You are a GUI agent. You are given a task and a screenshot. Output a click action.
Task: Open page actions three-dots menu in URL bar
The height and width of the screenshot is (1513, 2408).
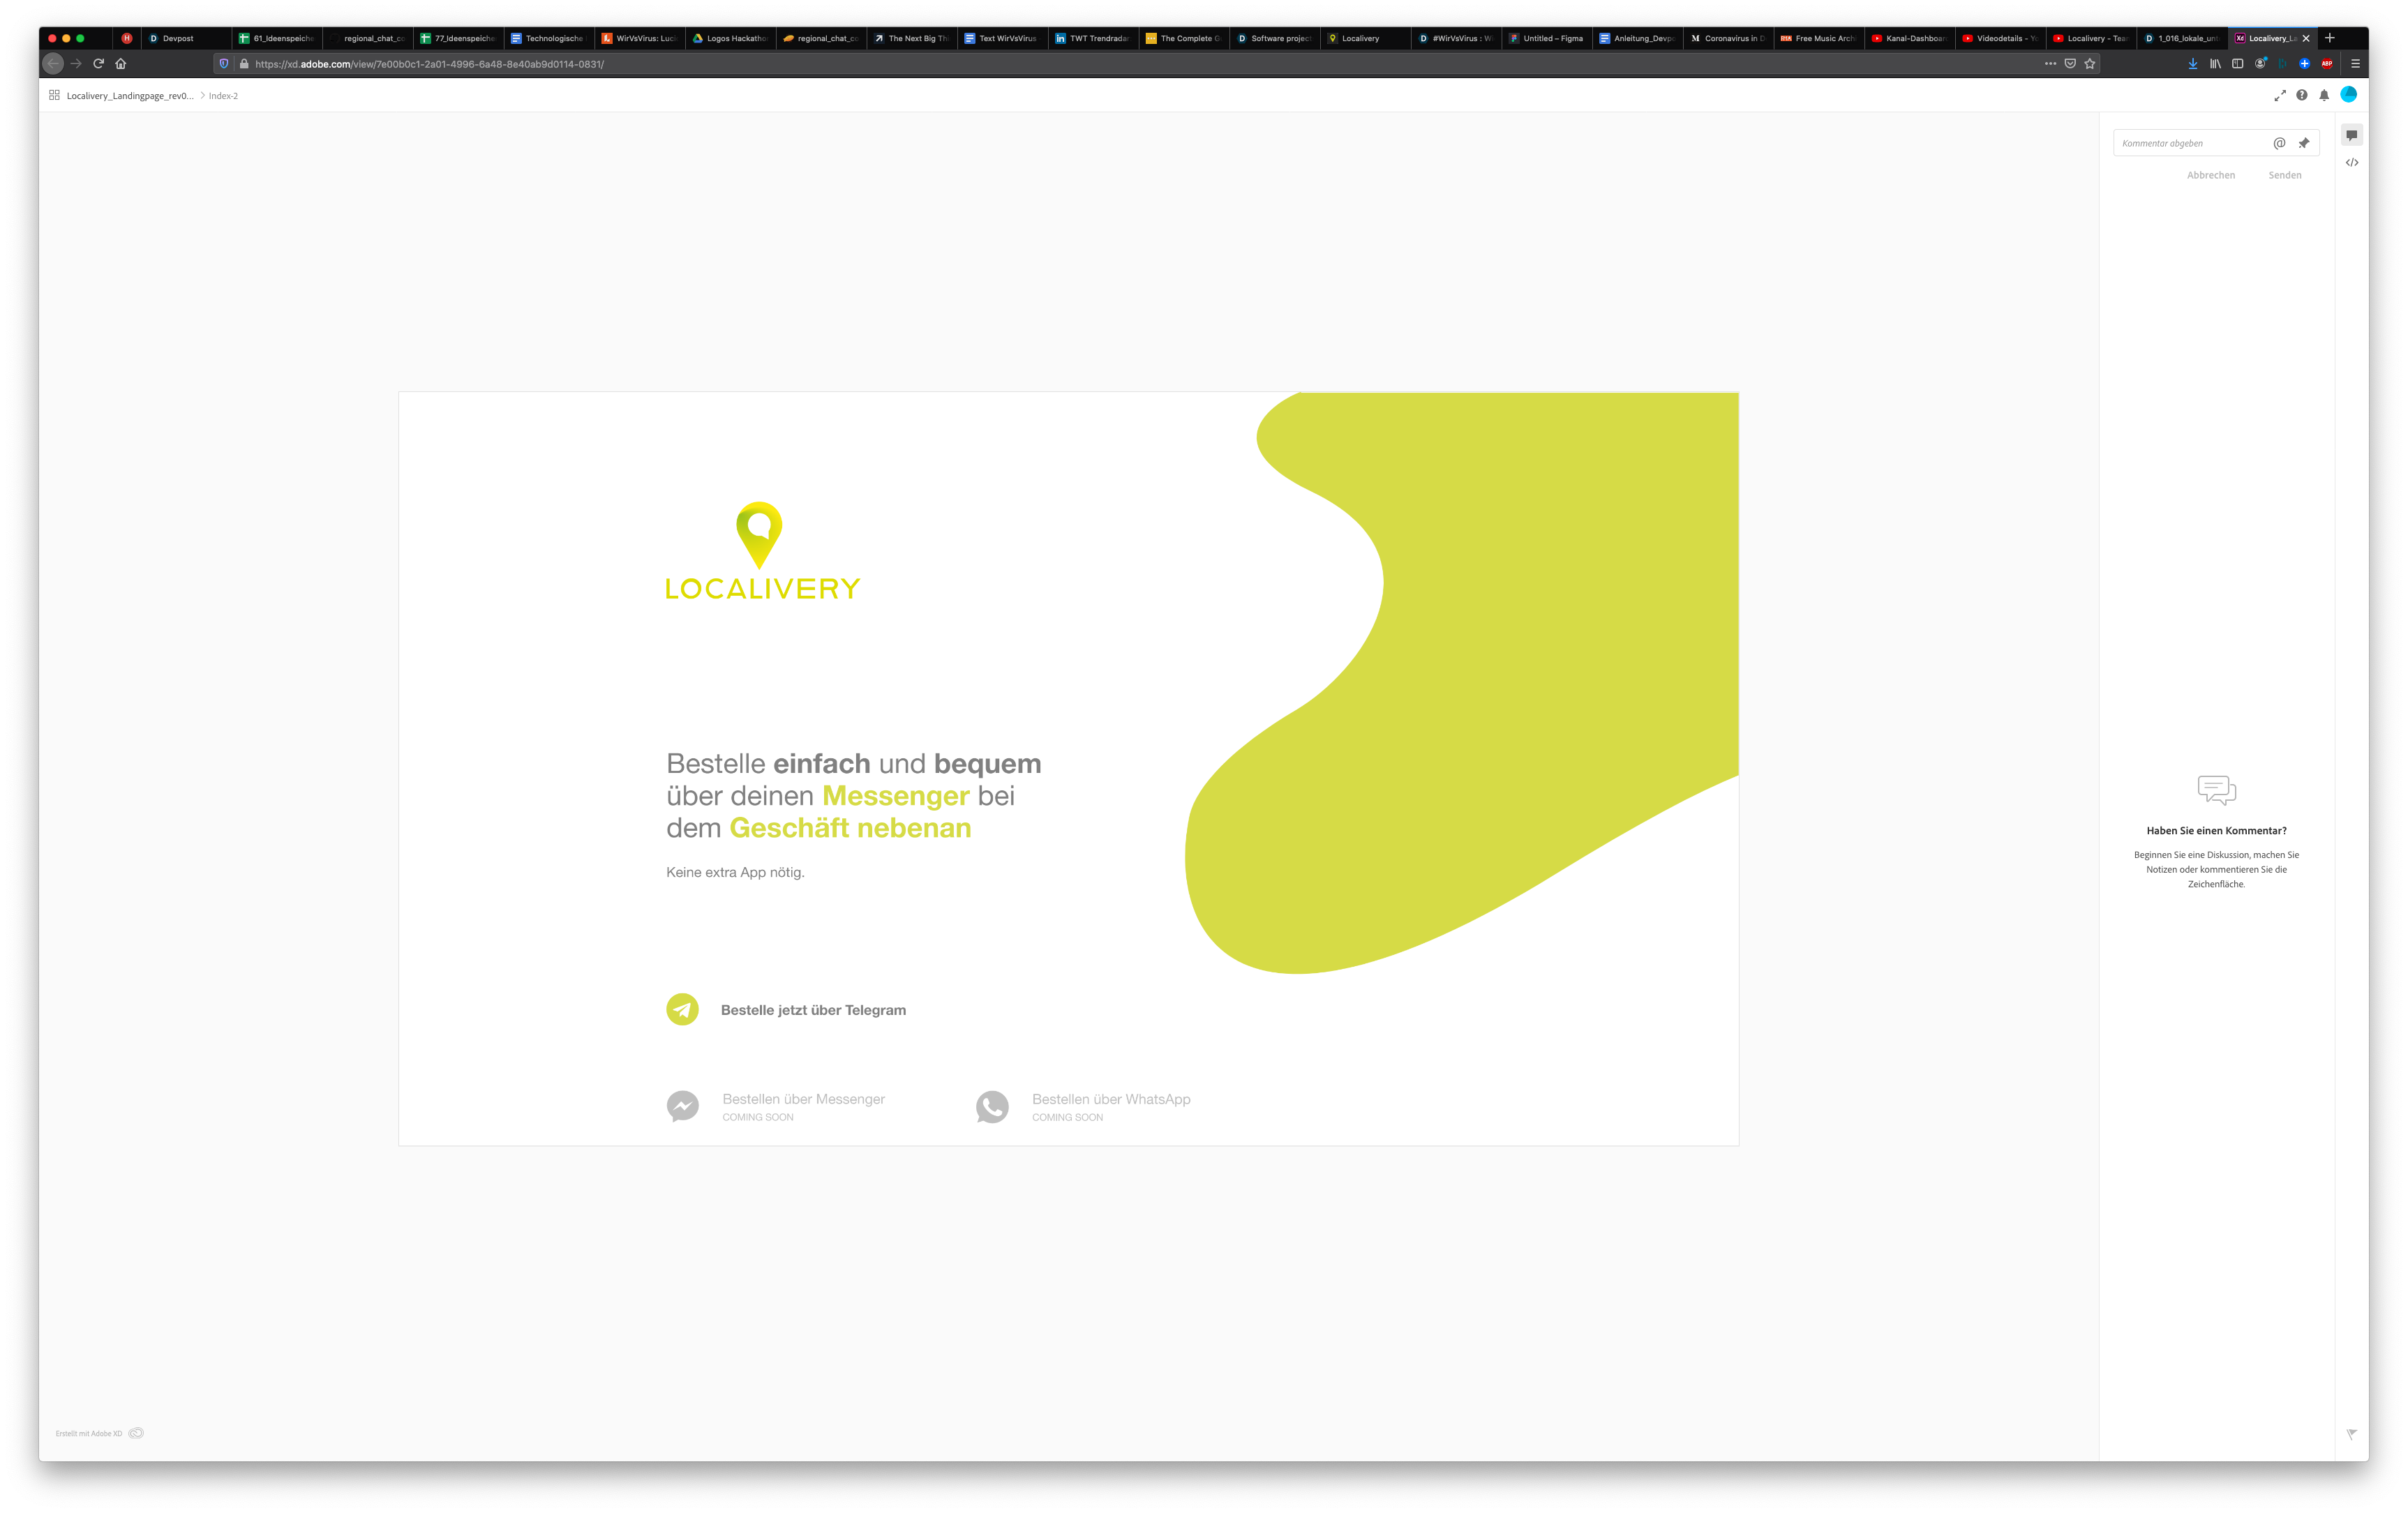pyautogui.click(x=2050, y=64)
